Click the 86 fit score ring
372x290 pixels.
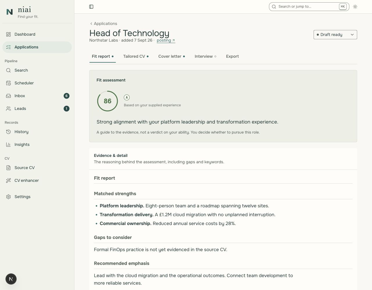pos(108,101)
